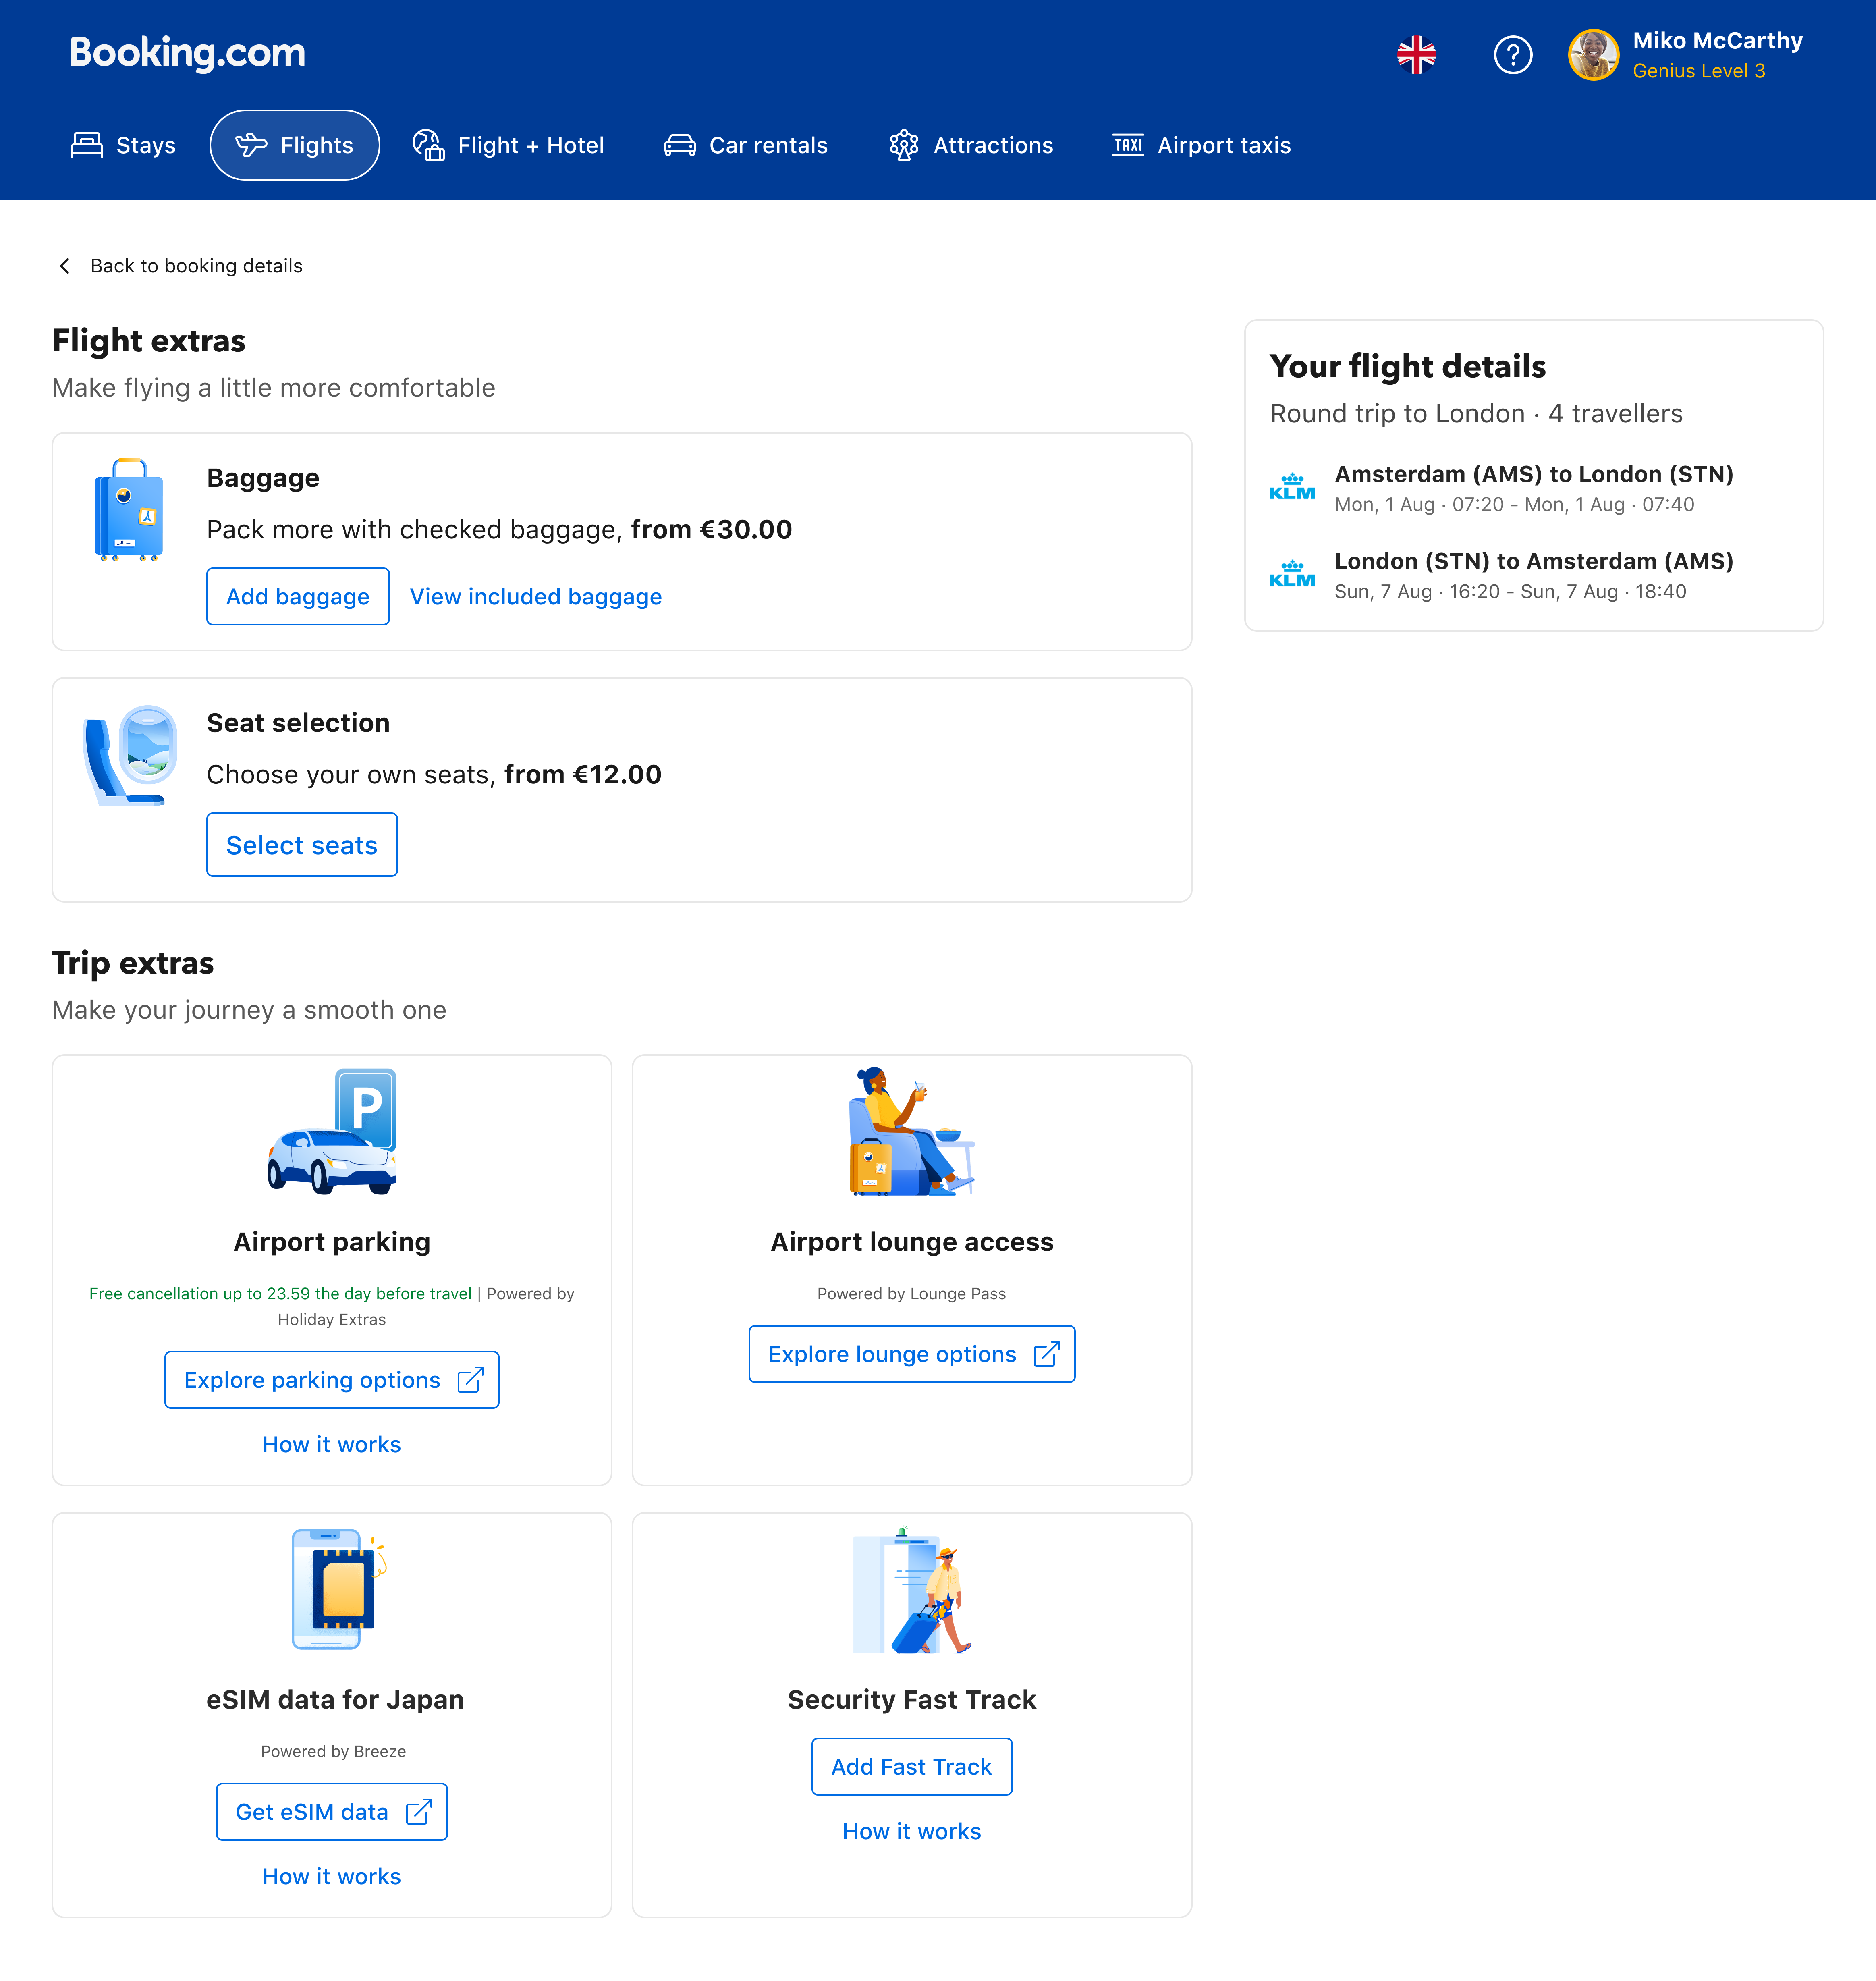Open How it works under eSIM data
Screen dimensions: 1876x1981
tap(332, 1877)
